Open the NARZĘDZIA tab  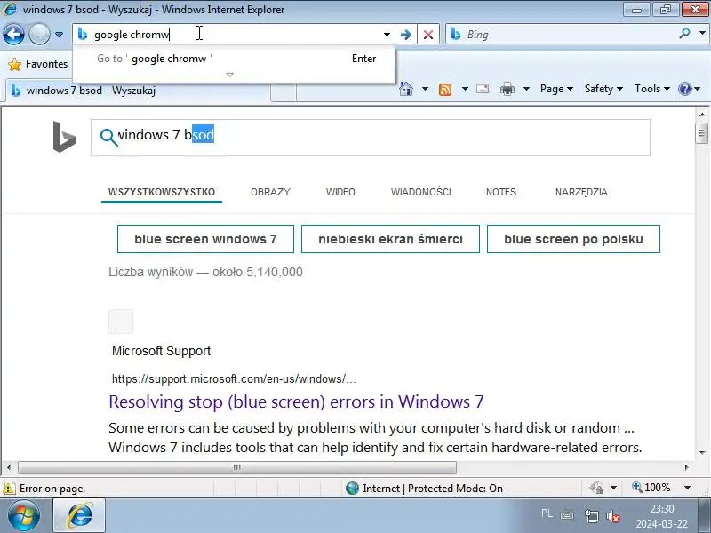581,192
